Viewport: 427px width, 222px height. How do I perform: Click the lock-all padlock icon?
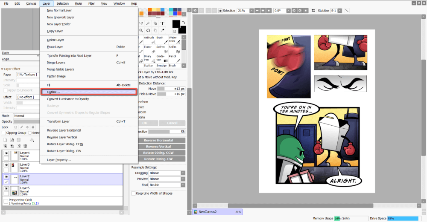(33, 127)
